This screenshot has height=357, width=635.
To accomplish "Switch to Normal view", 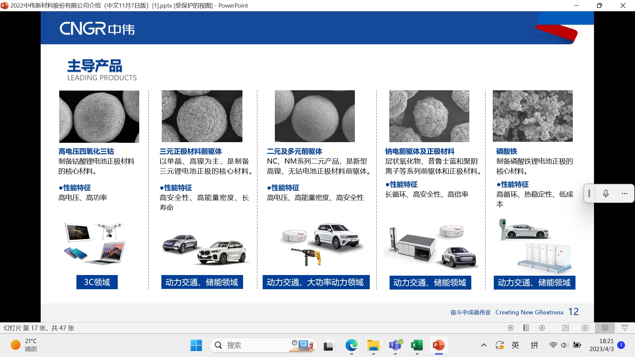I will (565, 328).
